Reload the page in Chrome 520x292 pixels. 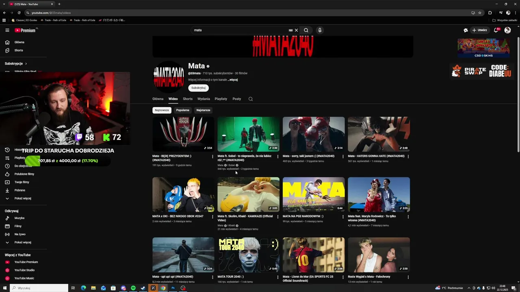click(x=19, y=13)
